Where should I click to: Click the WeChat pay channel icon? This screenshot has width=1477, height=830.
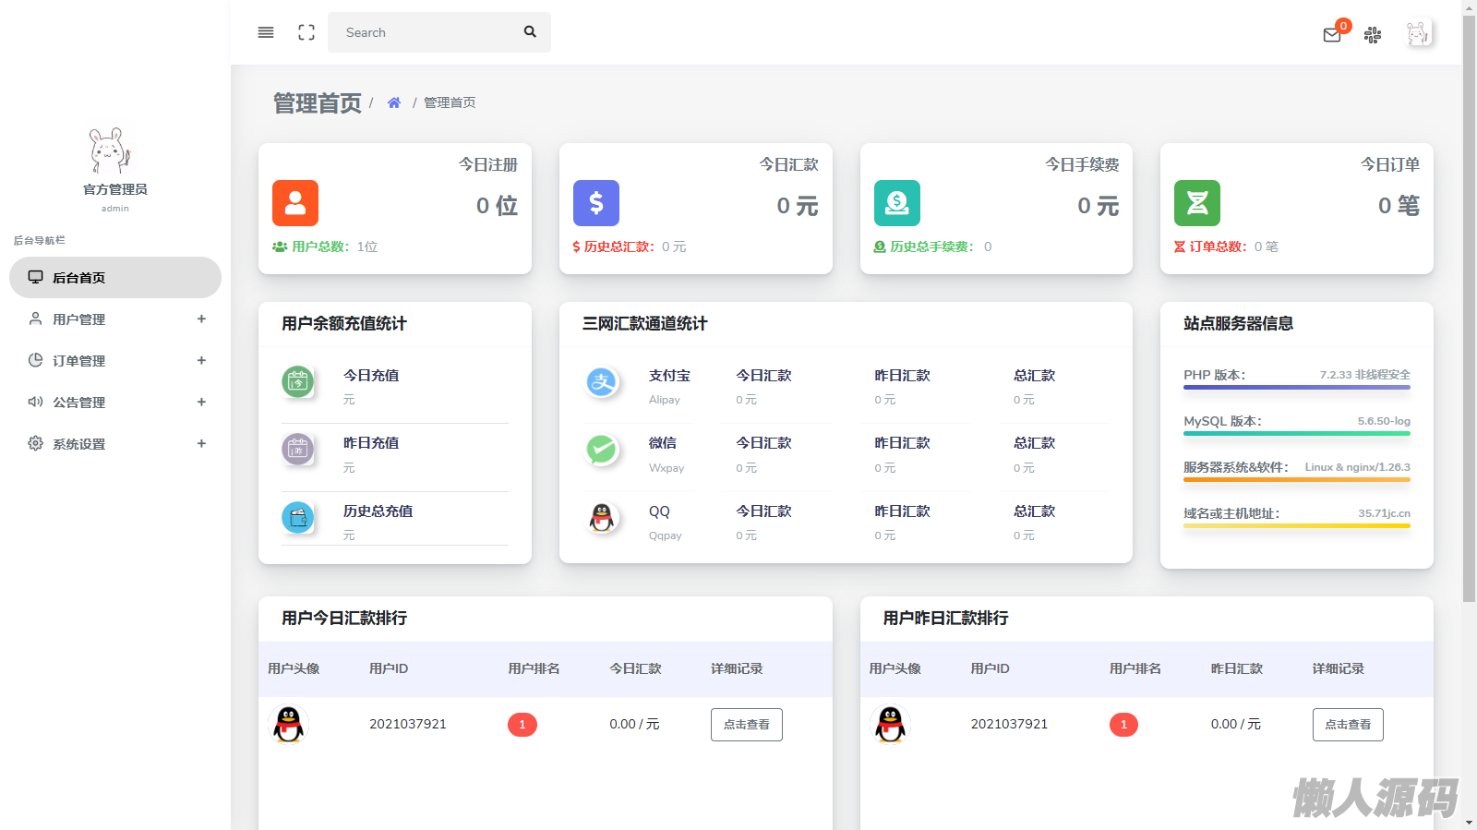602,450
